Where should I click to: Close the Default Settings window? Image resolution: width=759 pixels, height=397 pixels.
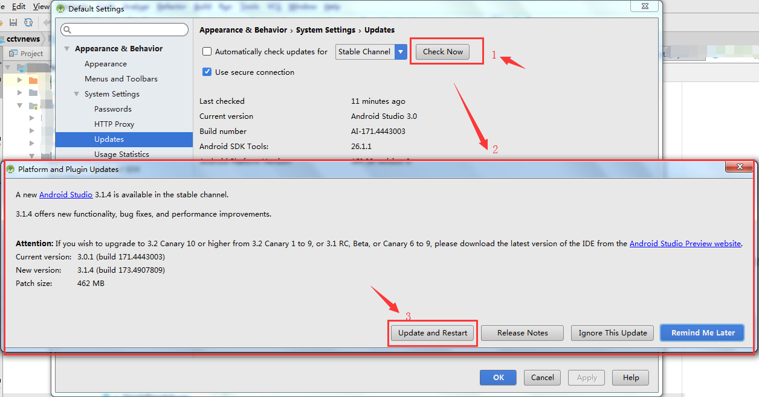click(x=645, y=6)
